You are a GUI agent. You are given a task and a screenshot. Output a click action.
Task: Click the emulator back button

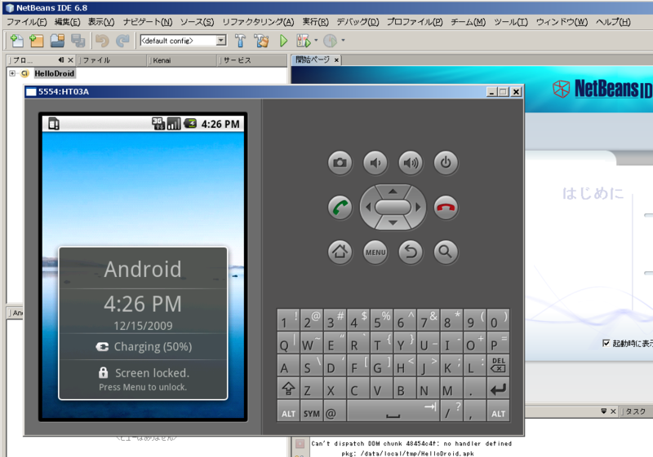click(411, 252)
